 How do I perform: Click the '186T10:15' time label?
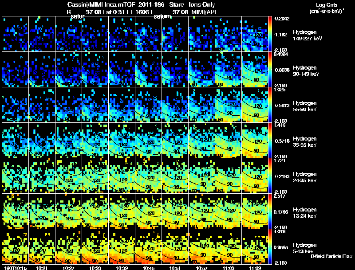coord(15,268)
